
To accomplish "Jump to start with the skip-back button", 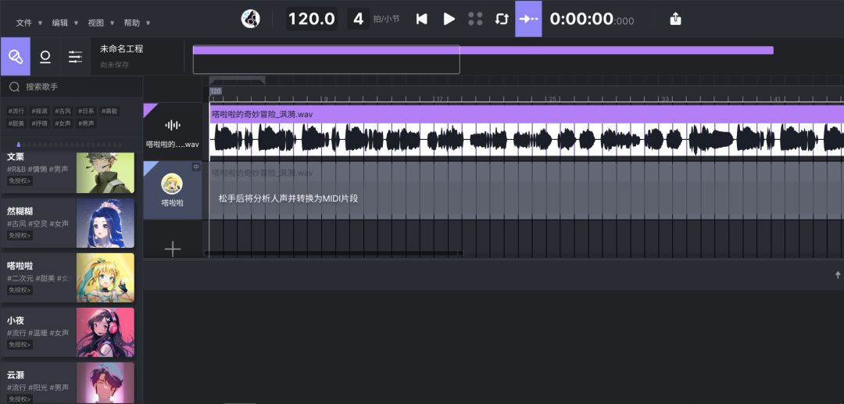I will [x=422, y=20].
